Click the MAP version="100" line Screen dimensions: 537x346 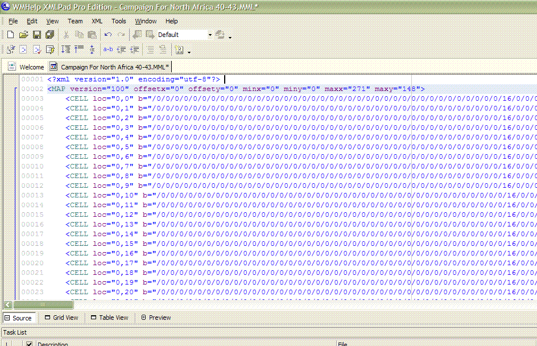coord(236,89)
